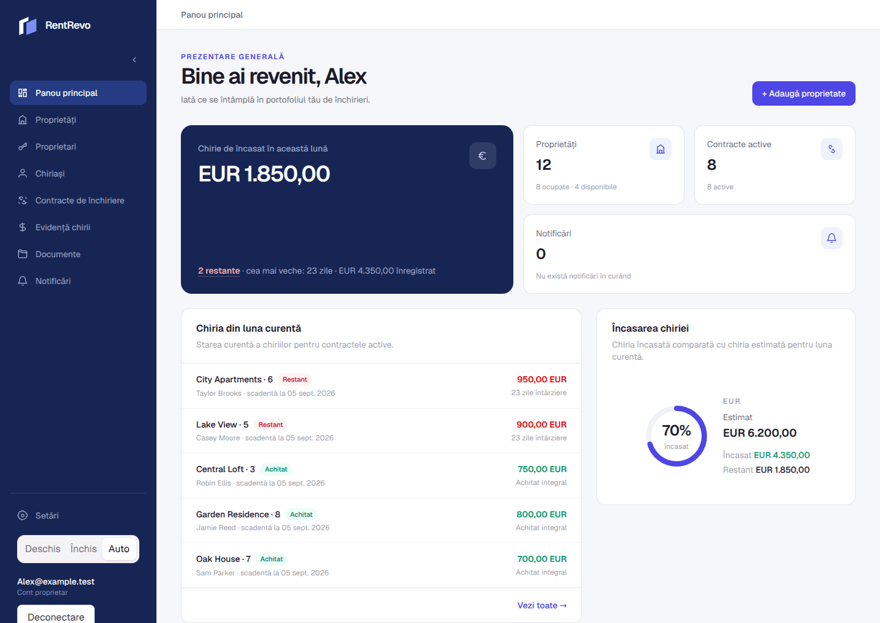The width and height of the screenshot is (880, 623).
Task: Open the City Apartments · 6 row
Action: point(381,386)
